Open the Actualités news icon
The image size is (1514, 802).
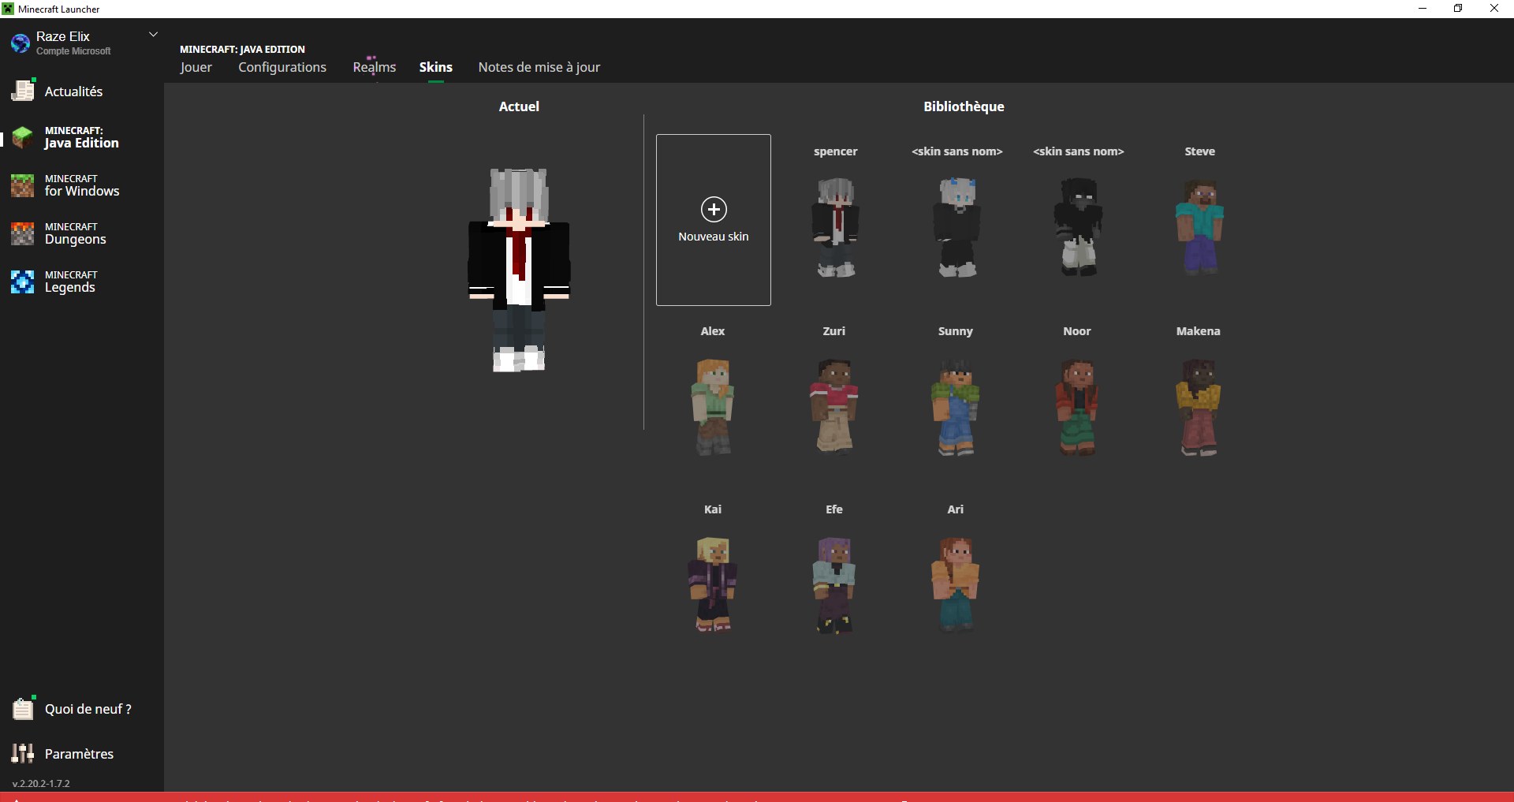coord(23,91)
